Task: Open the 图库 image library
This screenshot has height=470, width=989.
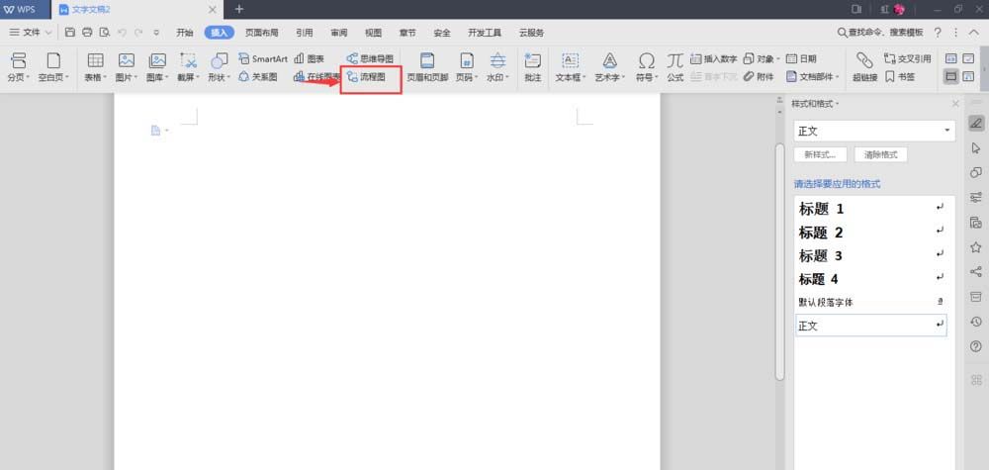Action: [x=157, y=67]
